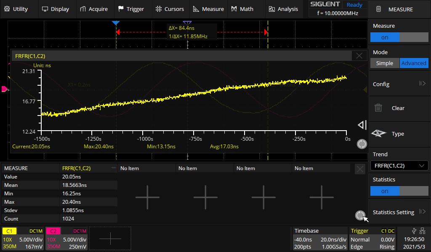Click the Current:20.05ns trend readout
This screenshot has width=431, height=252.
click(31, 147)
